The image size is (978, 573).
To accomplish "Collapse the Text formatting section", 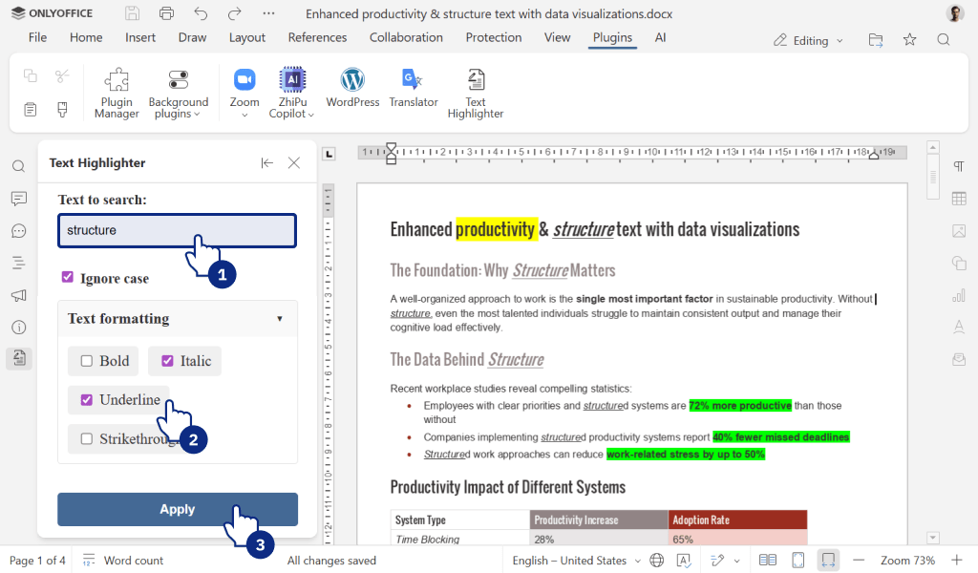I will 280,318.
